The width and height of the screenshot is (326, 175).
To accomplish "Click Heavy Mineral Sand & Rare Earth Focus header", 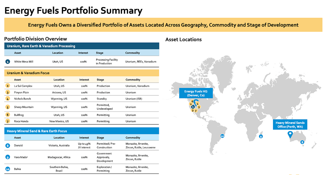I will 82,131.
